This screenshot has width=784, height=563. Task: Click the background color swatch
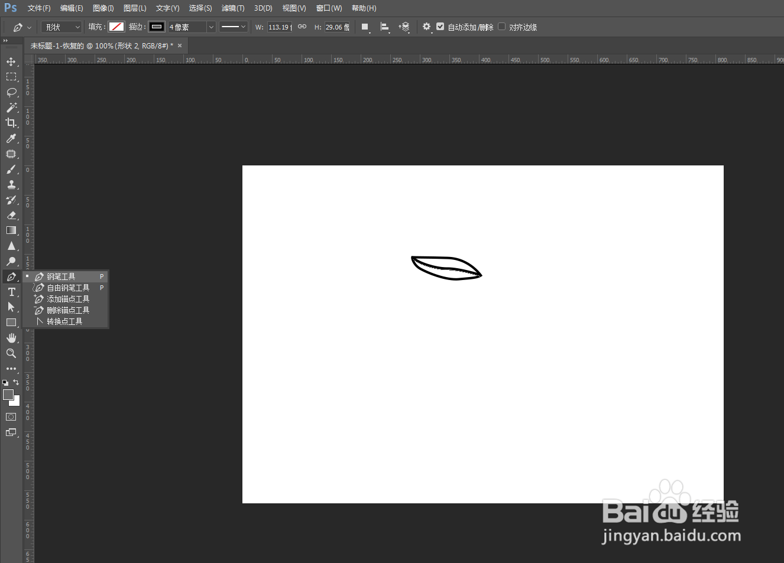click(x=17, y=402)
